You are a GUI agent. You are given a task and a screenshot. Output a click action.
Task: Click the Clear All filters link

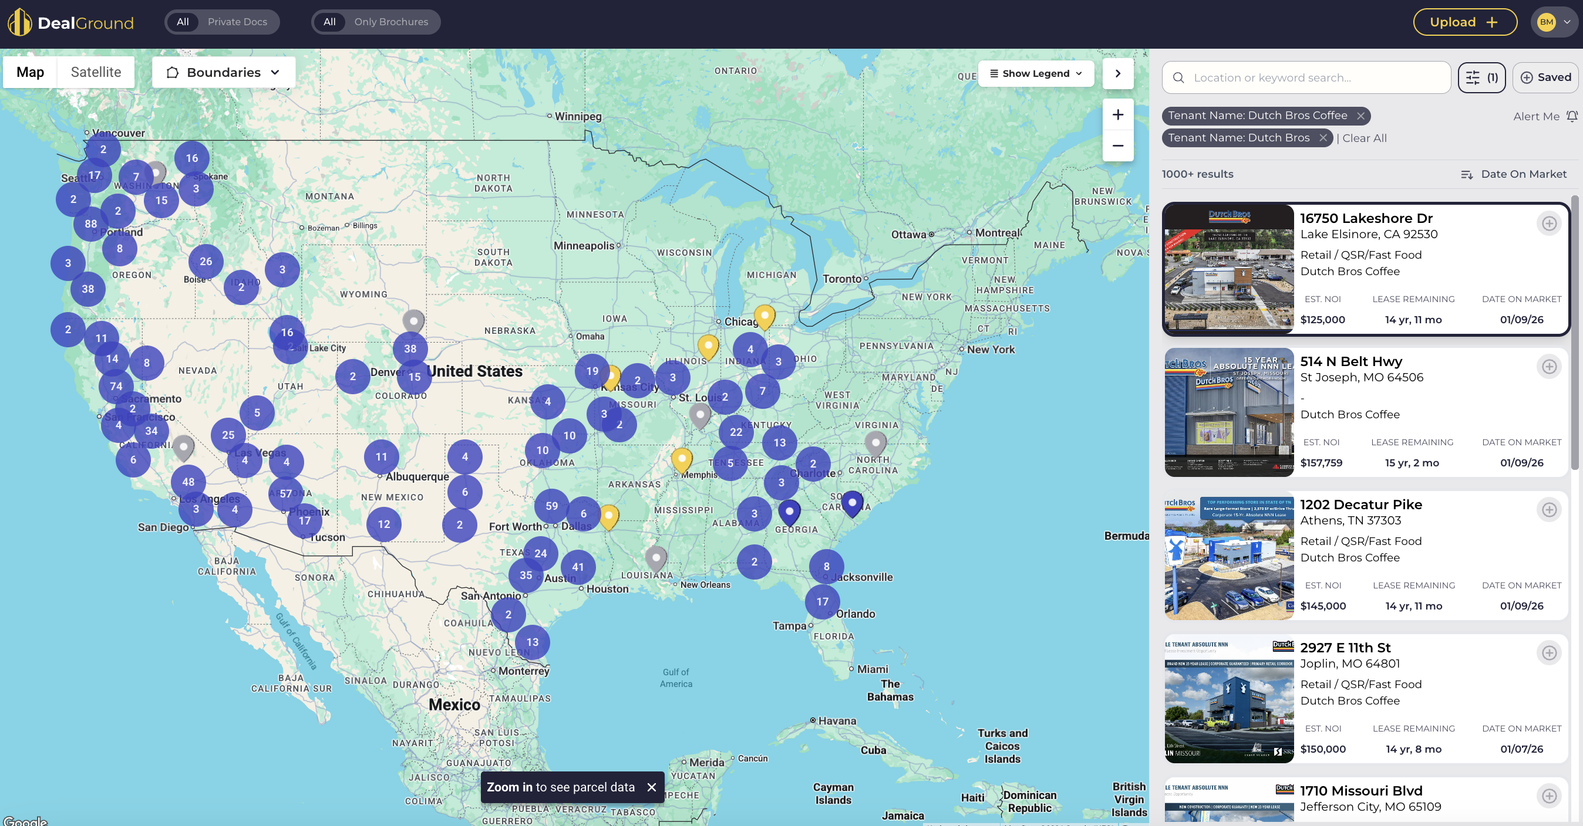pos(1363,138)
